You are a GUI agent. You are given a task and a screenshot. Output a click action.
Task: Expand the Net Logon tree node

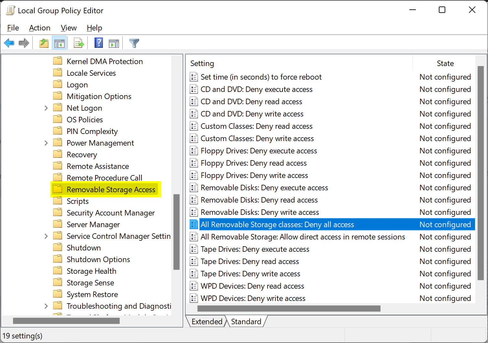pos(46,108)
